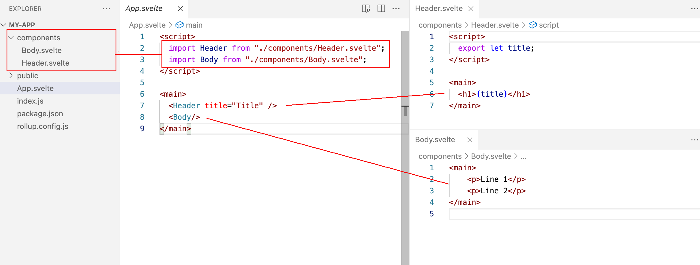Expand the public folder
The width and height of the screenshot is (700, 265).
(x=11, y=76)
